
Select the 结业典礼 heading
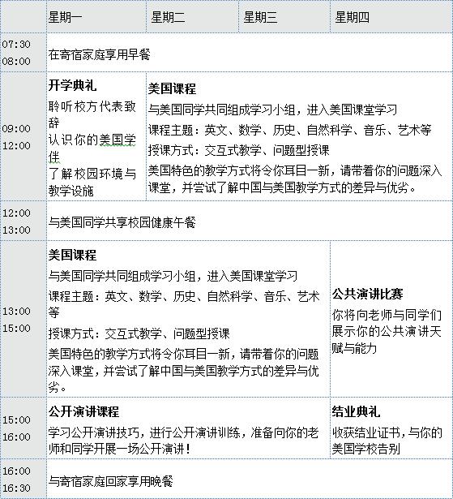click(356, 411)
